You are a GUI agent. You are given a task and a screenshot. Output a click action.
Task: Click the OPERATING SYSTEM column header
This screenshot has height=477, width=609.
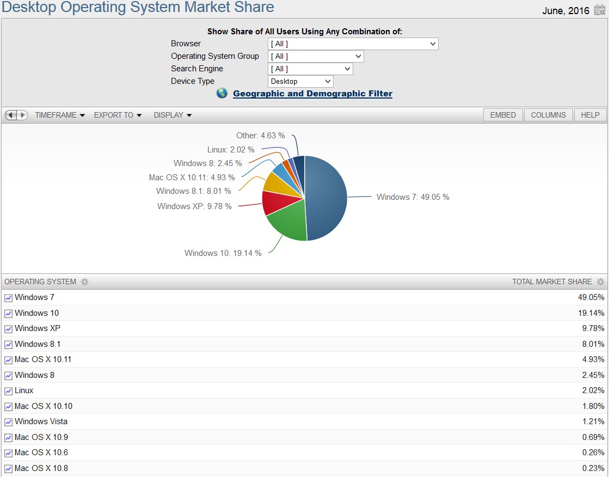pyautogui.click(x=40, y=282)
